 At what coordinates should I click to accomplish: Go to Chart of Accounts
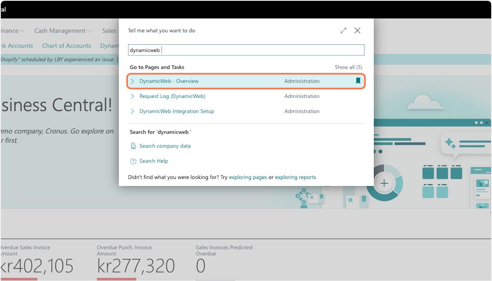point(66,46)
